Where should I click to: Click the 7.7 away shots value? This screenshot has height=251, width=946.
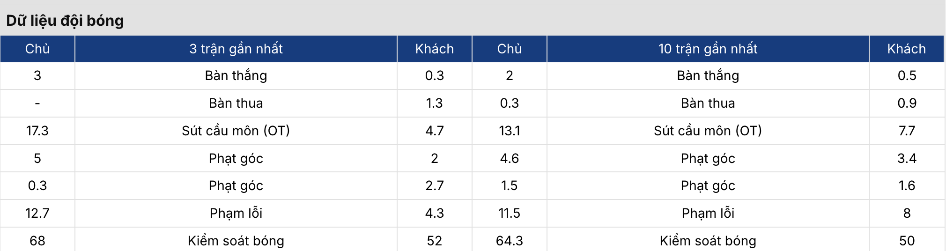pos(906,131)
